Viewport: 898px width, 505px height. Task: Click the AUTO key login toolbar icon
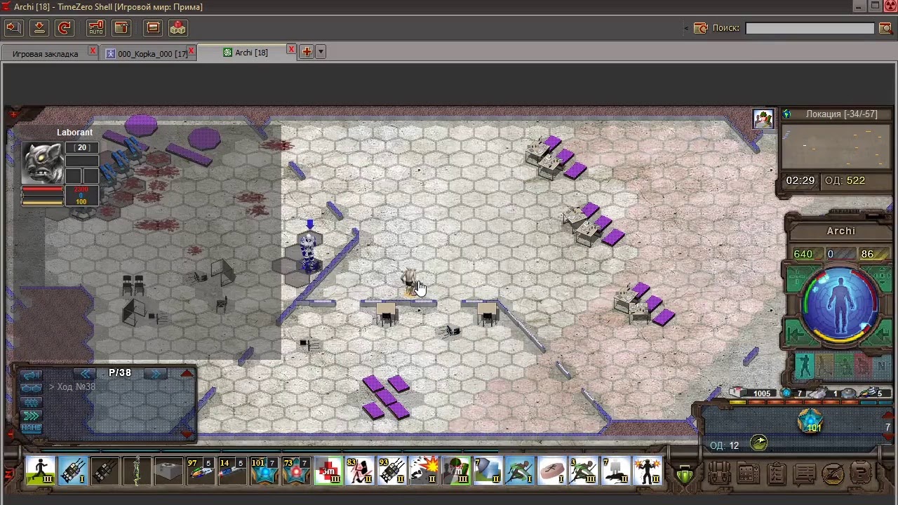95,28
